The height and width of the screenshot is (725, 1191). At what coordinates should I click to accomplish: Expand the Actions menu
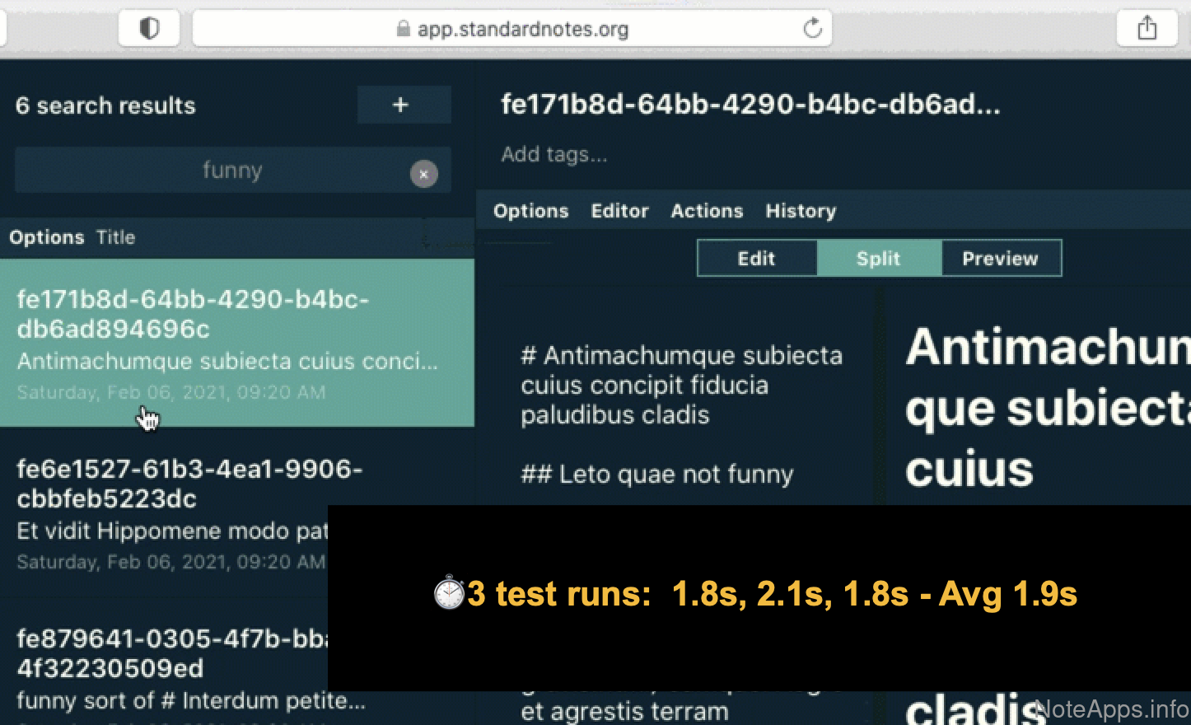point(707,211)
